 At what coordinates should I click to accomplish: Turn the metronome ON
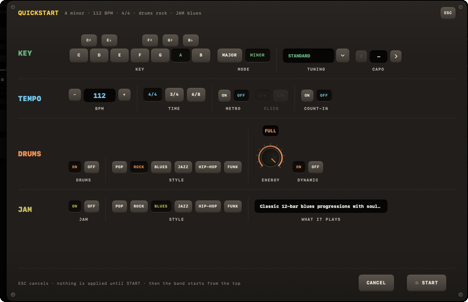224,95
